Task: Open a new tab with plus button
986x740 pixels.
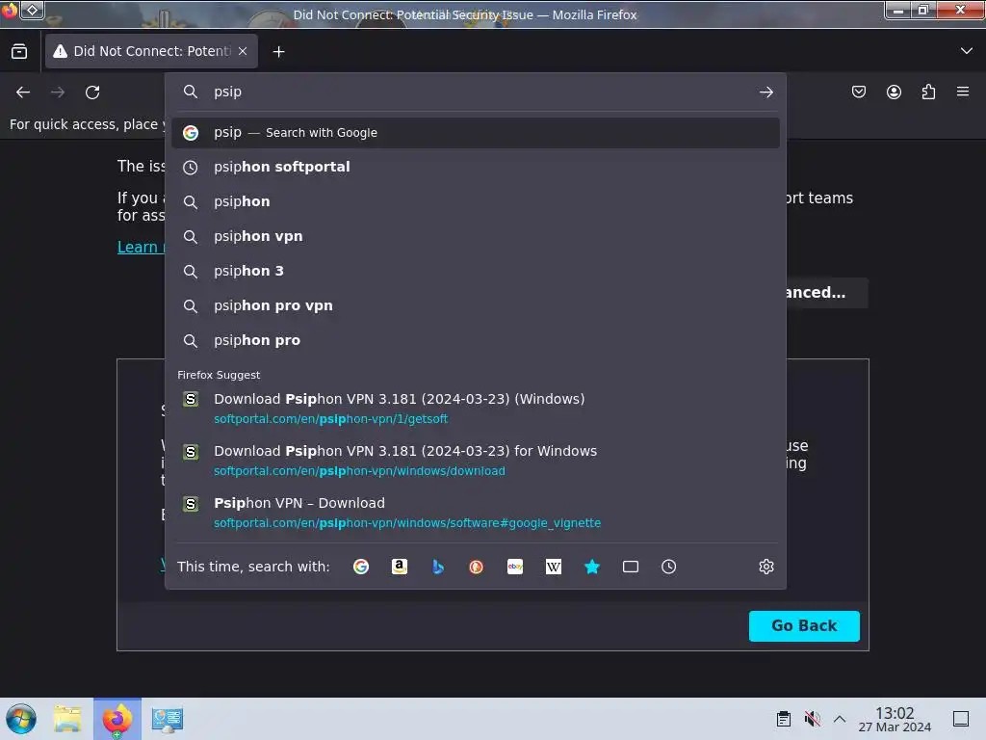Action: coord(278,52)
